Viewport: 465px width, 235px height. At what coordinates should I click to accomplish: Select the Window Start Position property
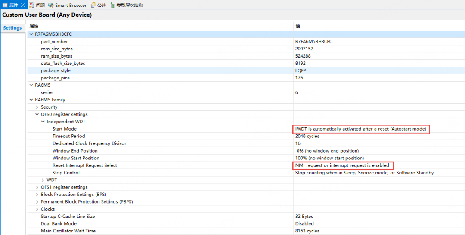(x=76, y=158)
